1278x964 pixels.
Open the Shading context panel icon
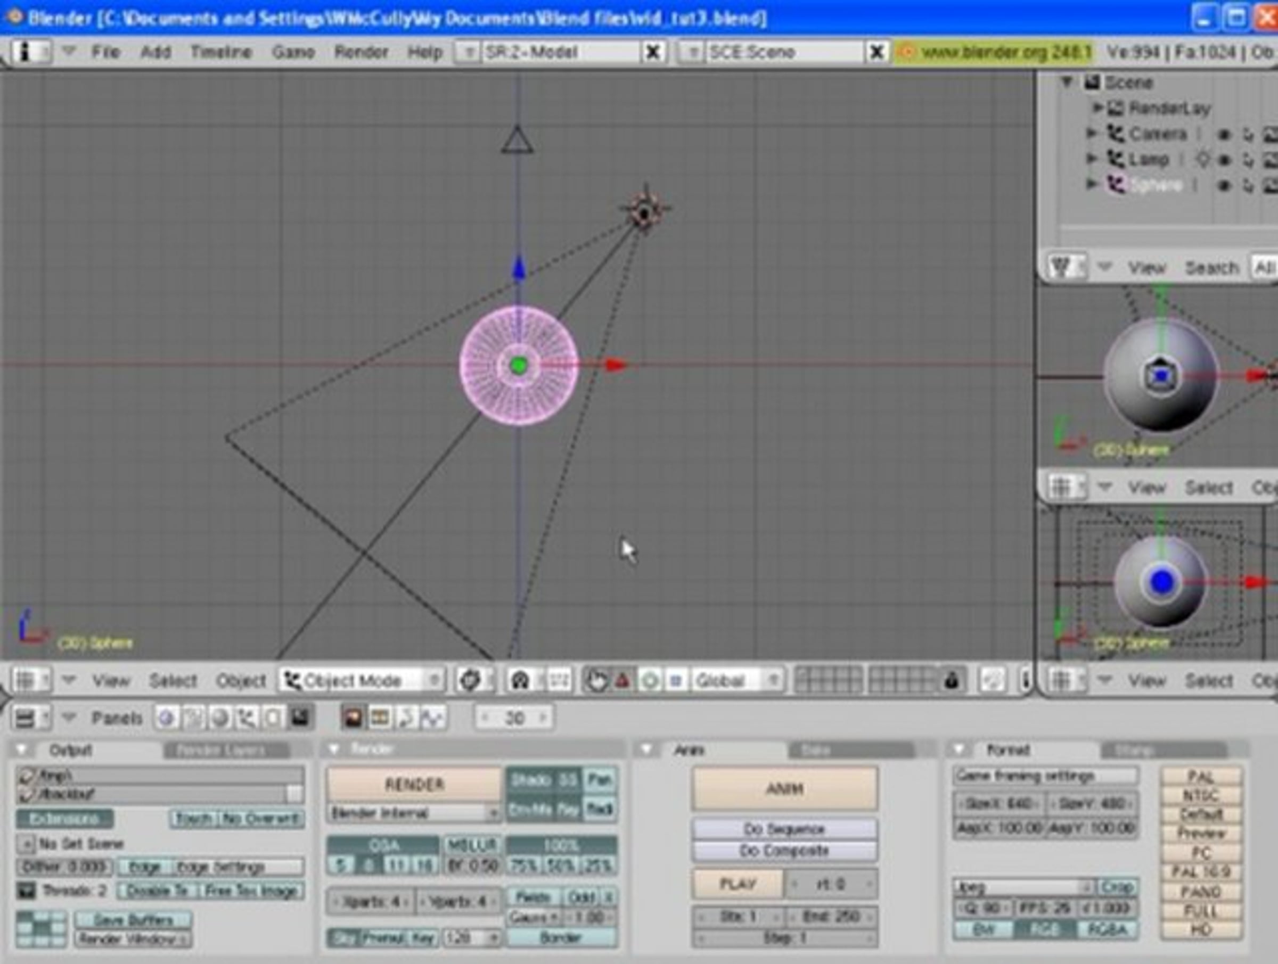click(x=219, y=718)
